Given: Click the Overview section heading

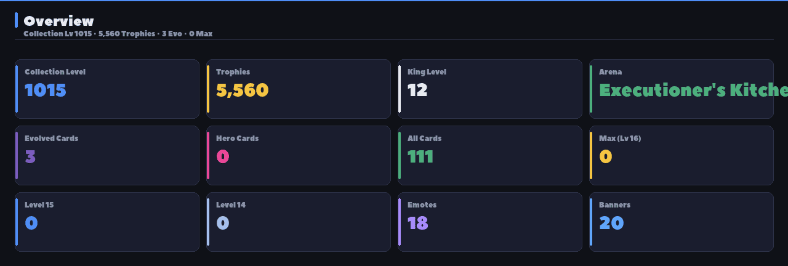Looking at the screenshot, I should [58, 21].
